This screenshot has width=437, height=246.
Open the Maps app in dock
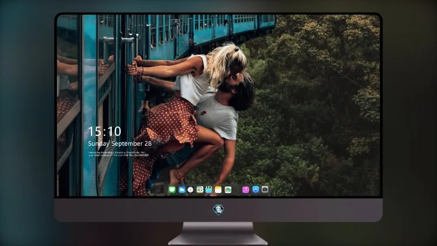200,189
